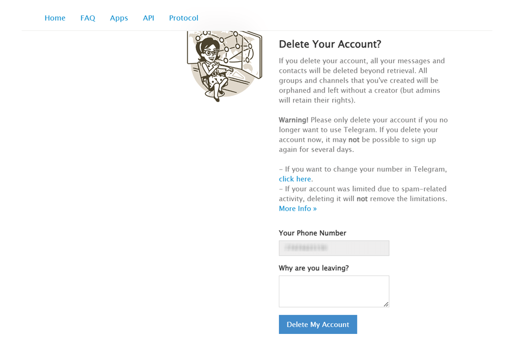Viewport: 513px width, 348px height.
Task: Grab the textarea resize handle corner
Action: (x=386, y=304)
